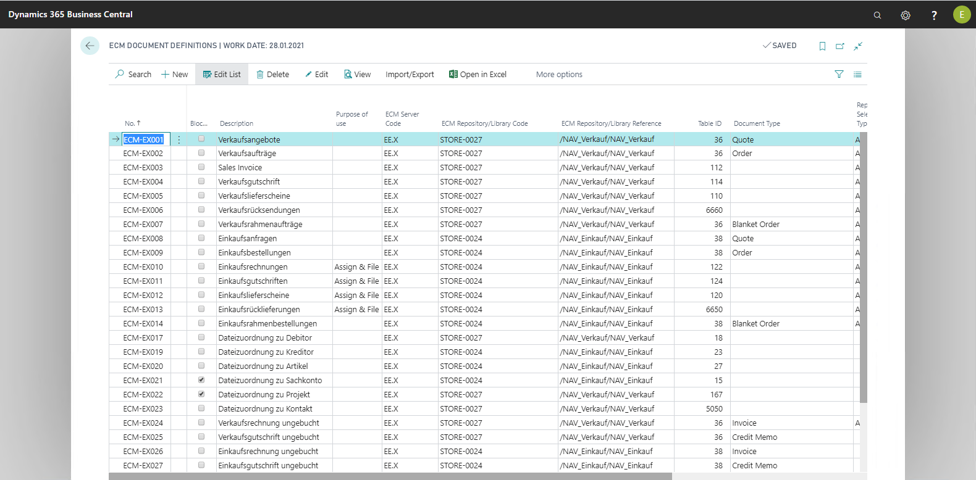
Task: Click the horizontal scrollbar at bottom
Action: 390,476
